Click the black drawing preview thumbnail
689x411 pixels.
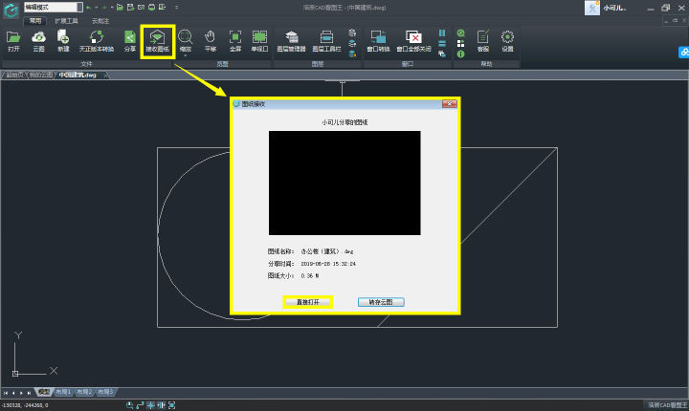tap(344, 182)
